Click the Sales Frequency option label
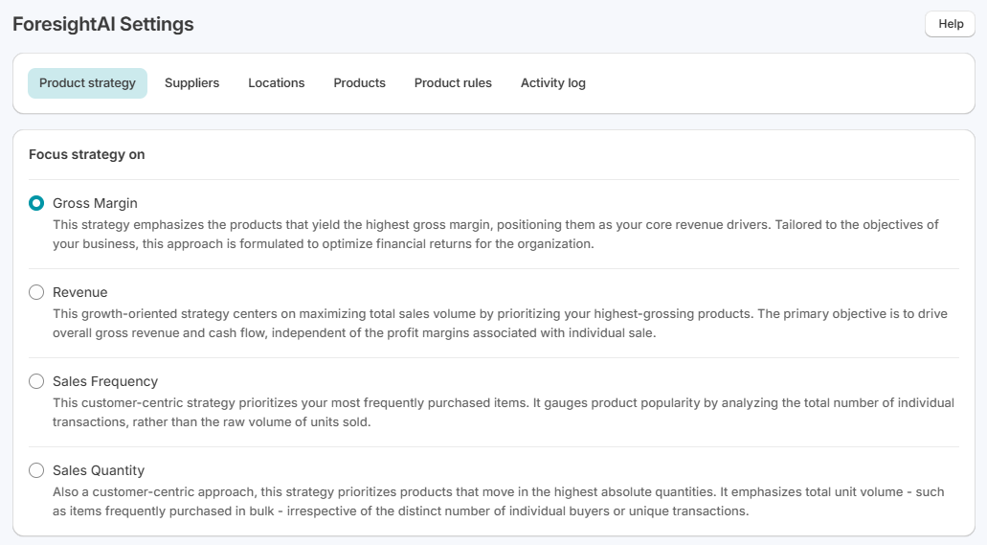The height and width of the screenshot is (545, 987). coord(105,381)
